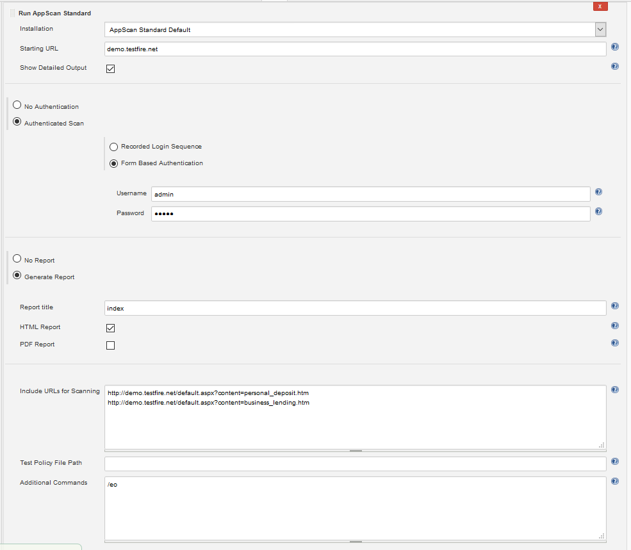Click the Additional Commands textarea
631x550 pixels.
[x=355, y=508]
